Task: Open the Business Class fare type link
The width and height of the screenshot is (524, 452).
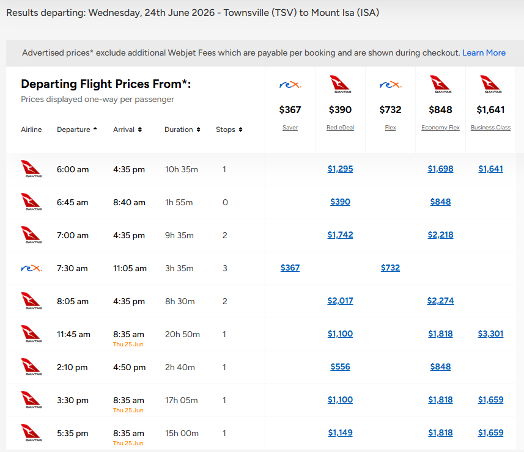Action: click(490, 128)
